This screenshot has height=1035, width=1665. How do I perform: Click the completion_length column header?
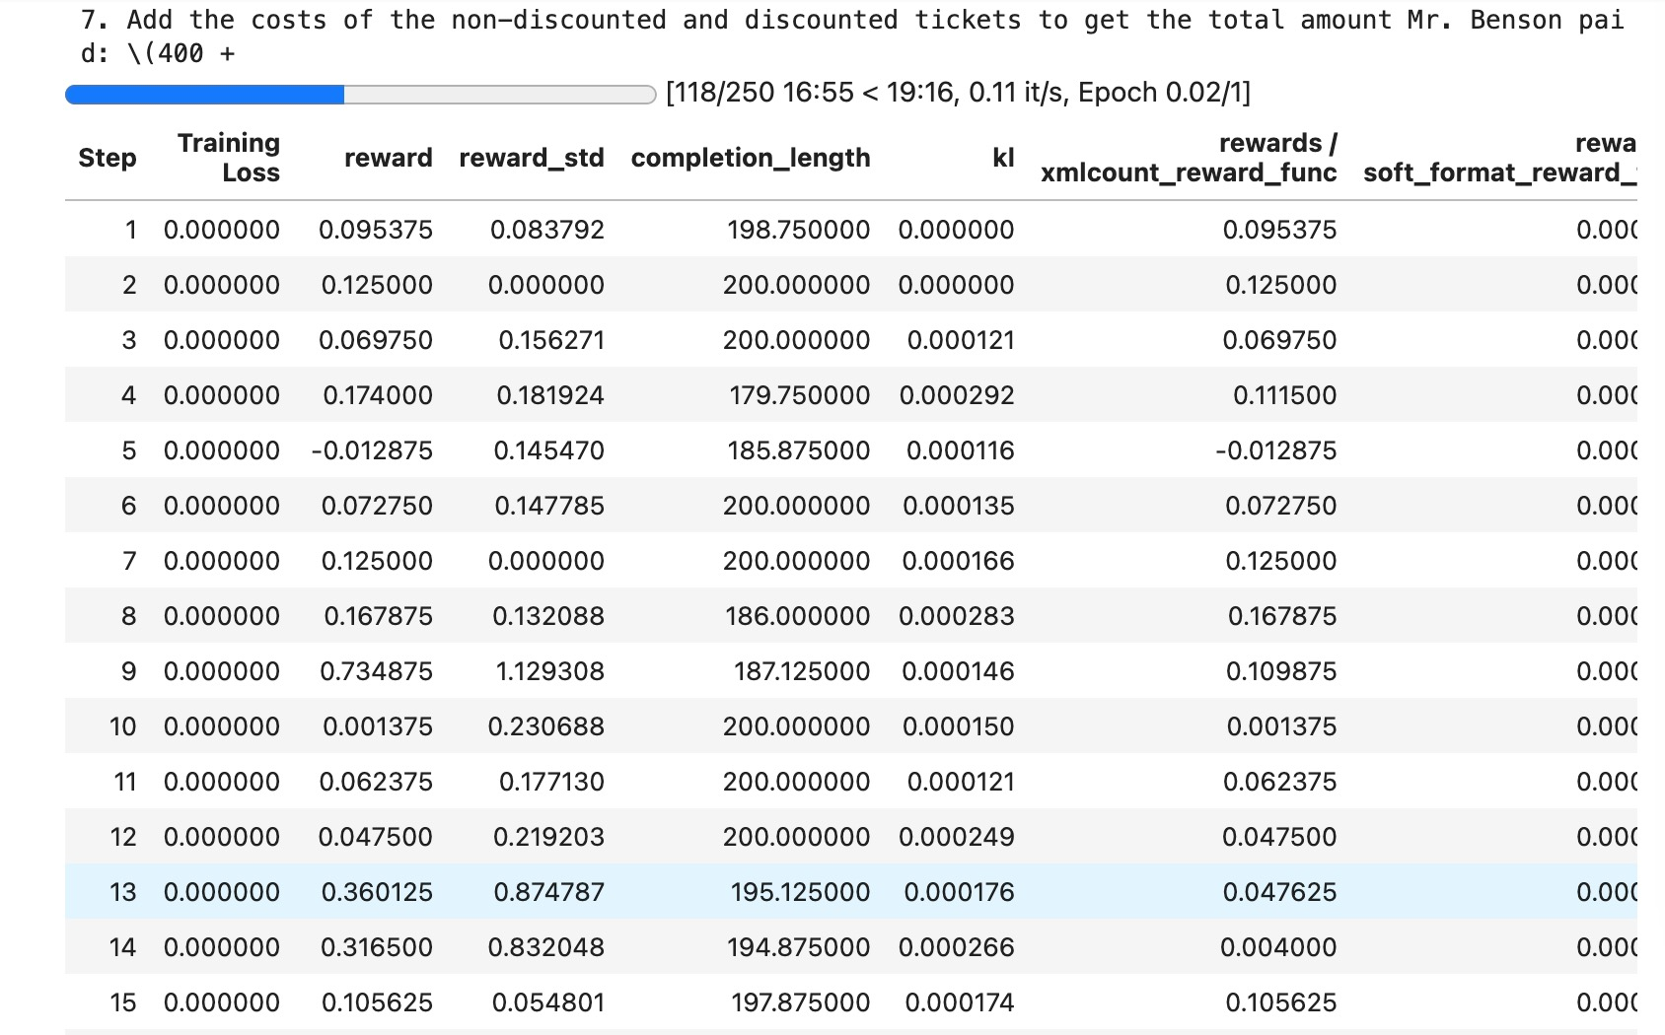pos(751,158)
